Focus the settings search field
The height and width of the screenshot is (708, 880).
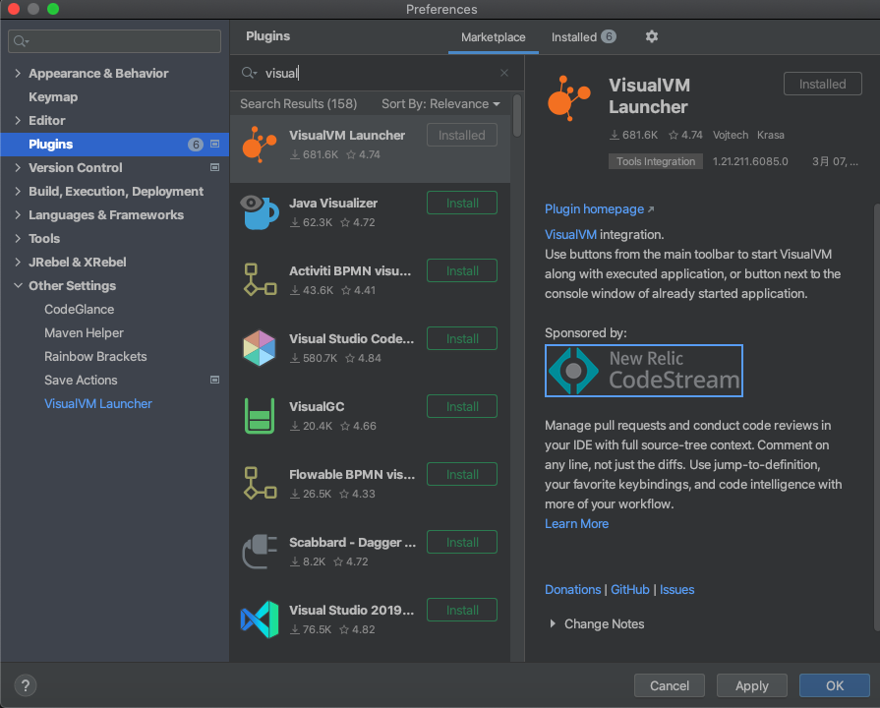(114, 41)
